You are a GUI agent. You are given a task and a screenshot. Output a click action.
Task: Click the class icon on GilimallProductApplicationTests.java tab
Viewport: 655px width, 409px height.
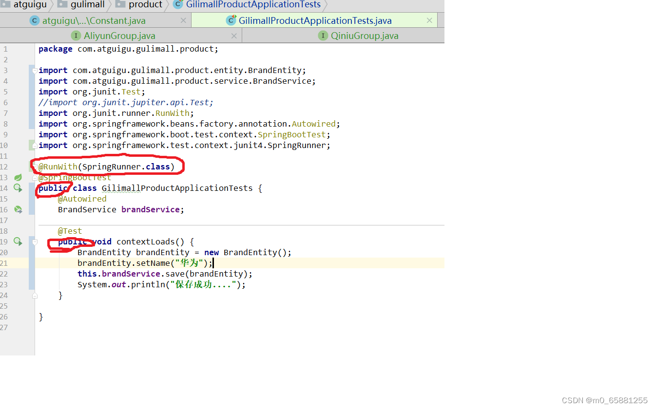coord(231,20)
